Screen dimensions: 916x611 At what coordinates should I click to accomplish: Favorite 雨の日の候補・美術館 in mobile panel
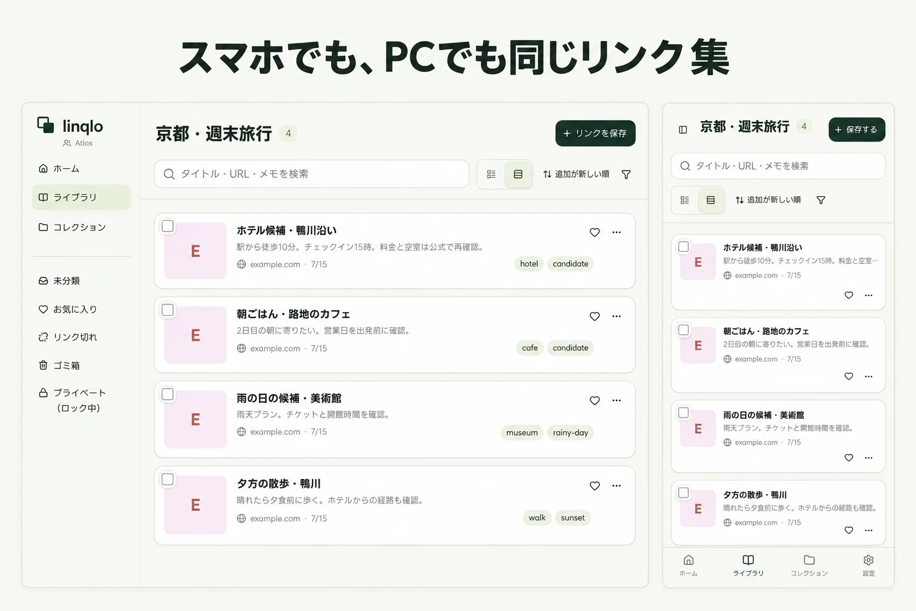coord(849,458)
